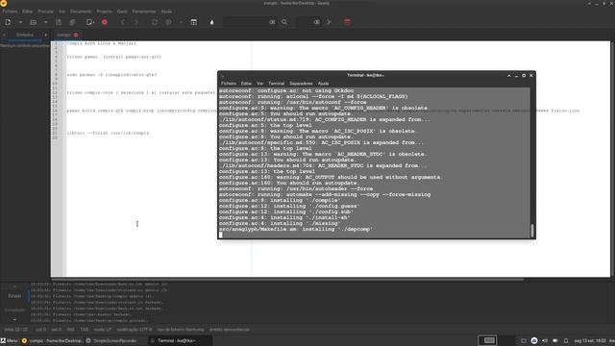Click the Navigate forward arrow icon
This screenshot has height=346, width=615.
tap(136, 22)
